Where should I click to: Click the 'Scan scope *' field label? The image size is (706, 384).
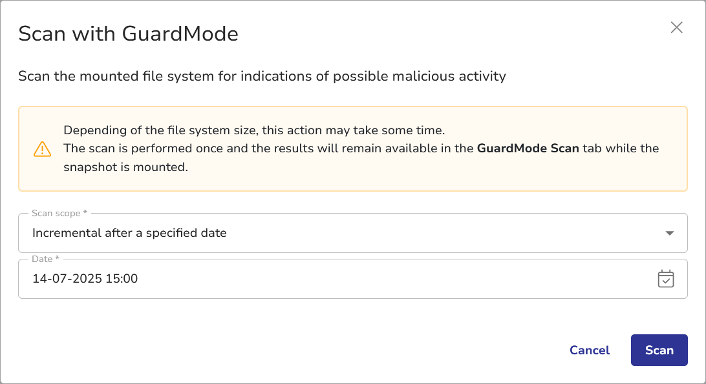click(59, 213)
